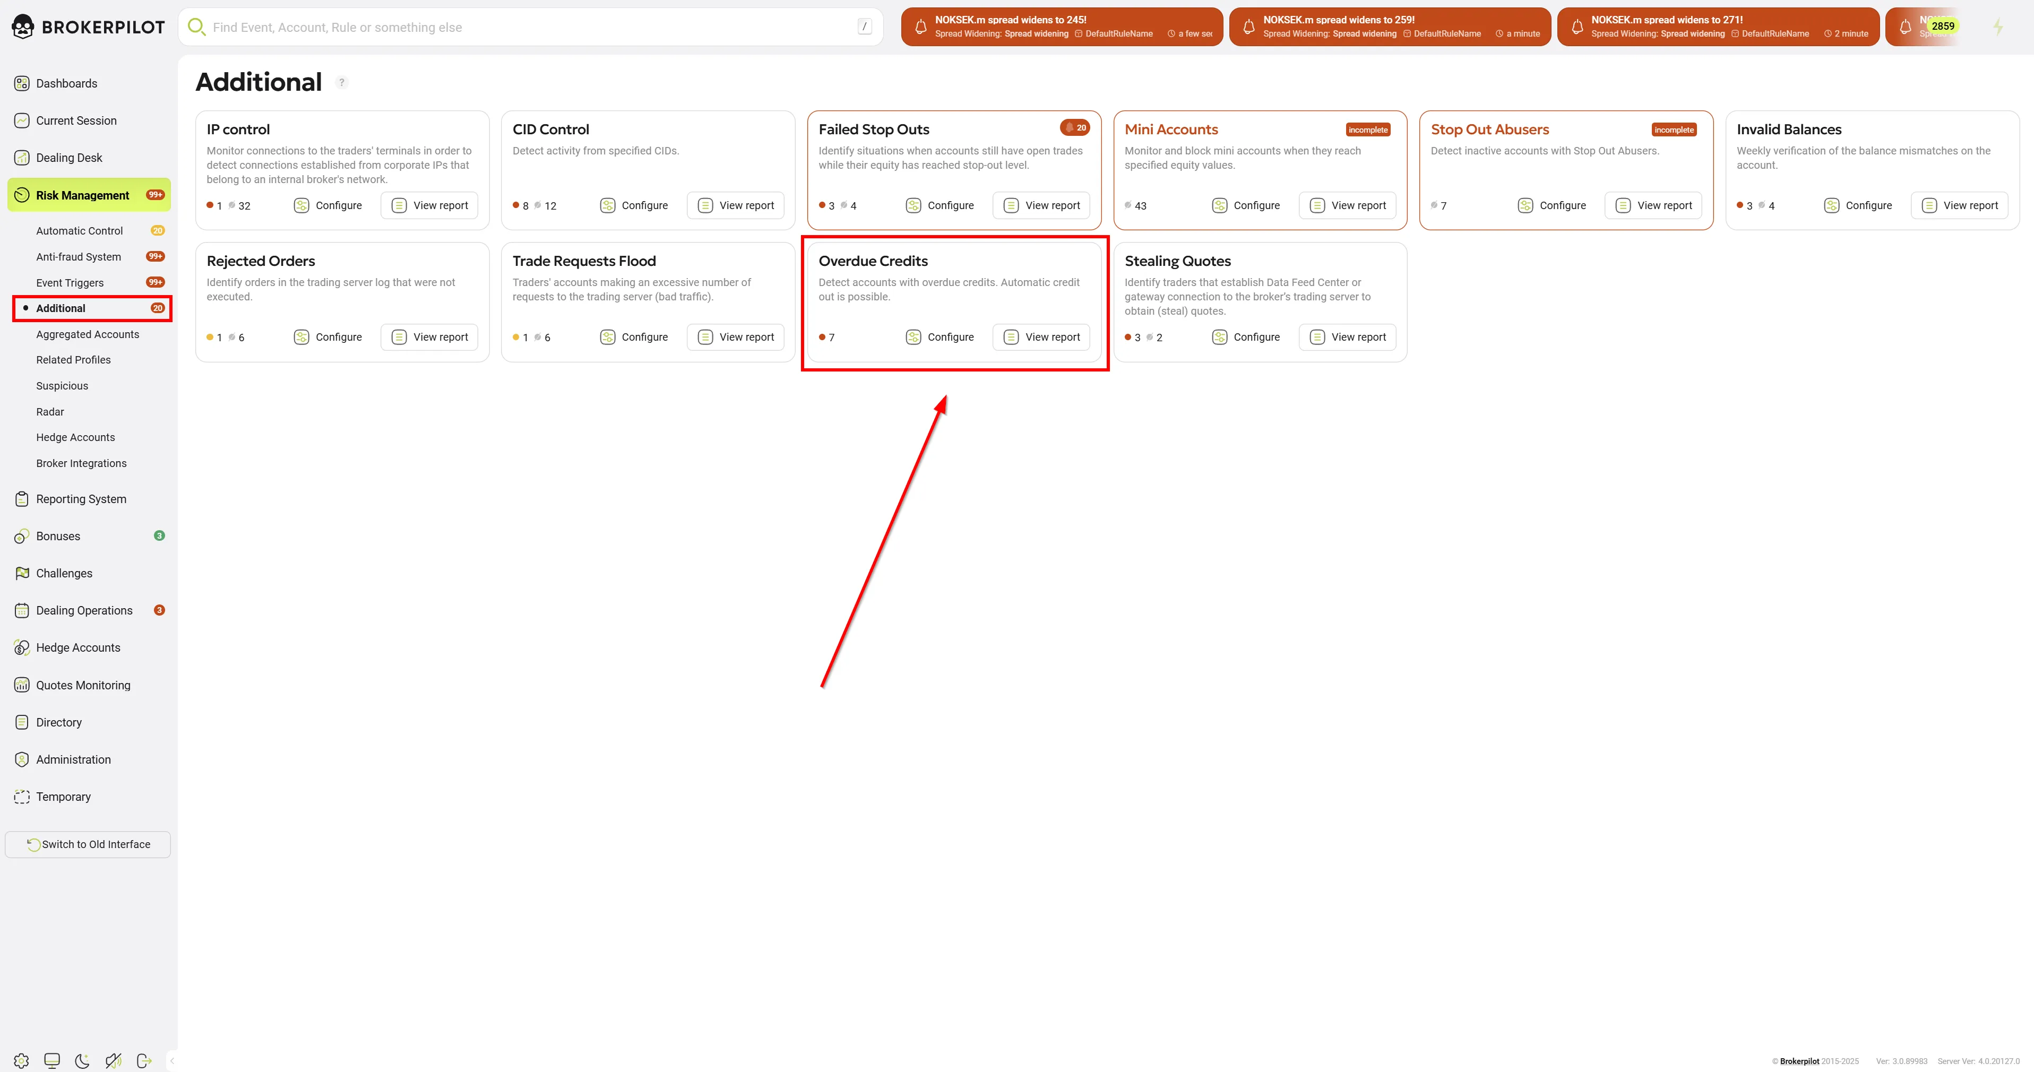
Task: View report for Failed Stop Outs
Action: tap(1041, 205)
